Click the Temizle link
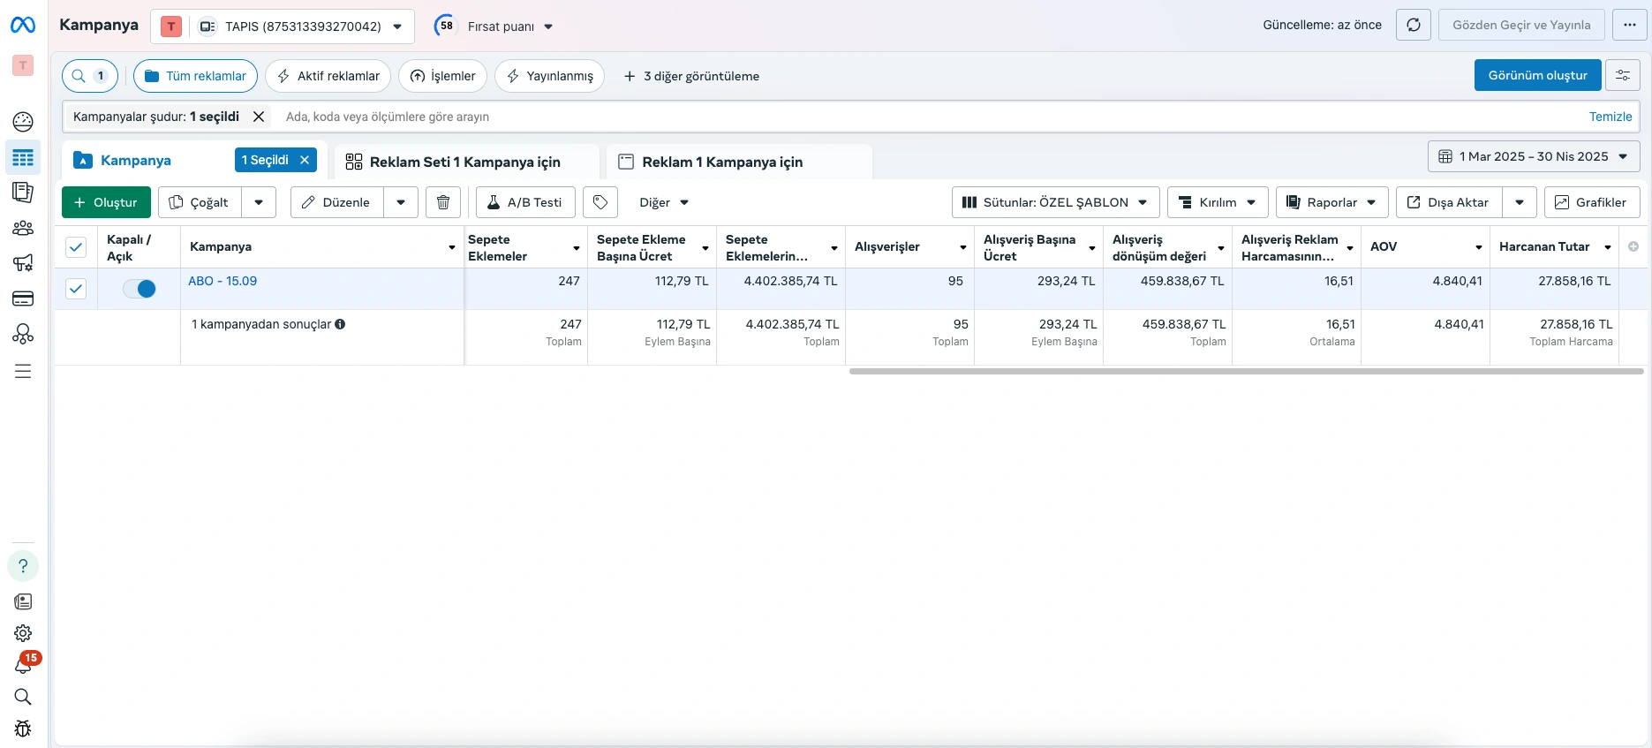The height and width of the screenshot is (748, 1652). click(1610, 117)
